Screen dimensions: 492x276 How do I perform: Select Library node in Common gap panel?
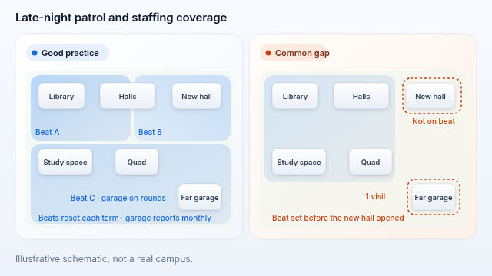(x=295, y=96)
